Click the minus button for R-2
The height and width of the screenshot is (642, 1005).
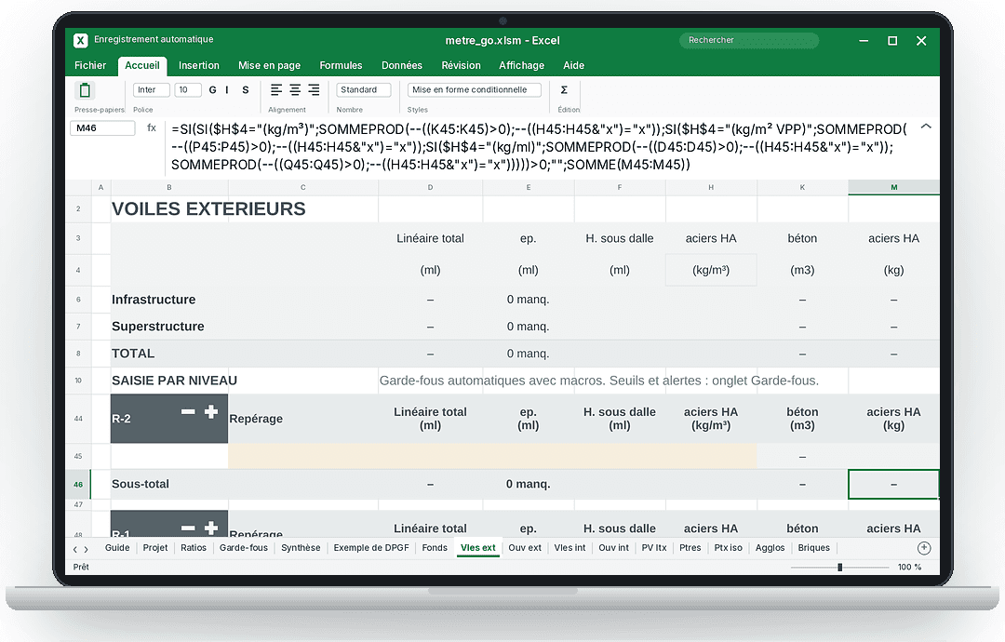click(188, 412)
